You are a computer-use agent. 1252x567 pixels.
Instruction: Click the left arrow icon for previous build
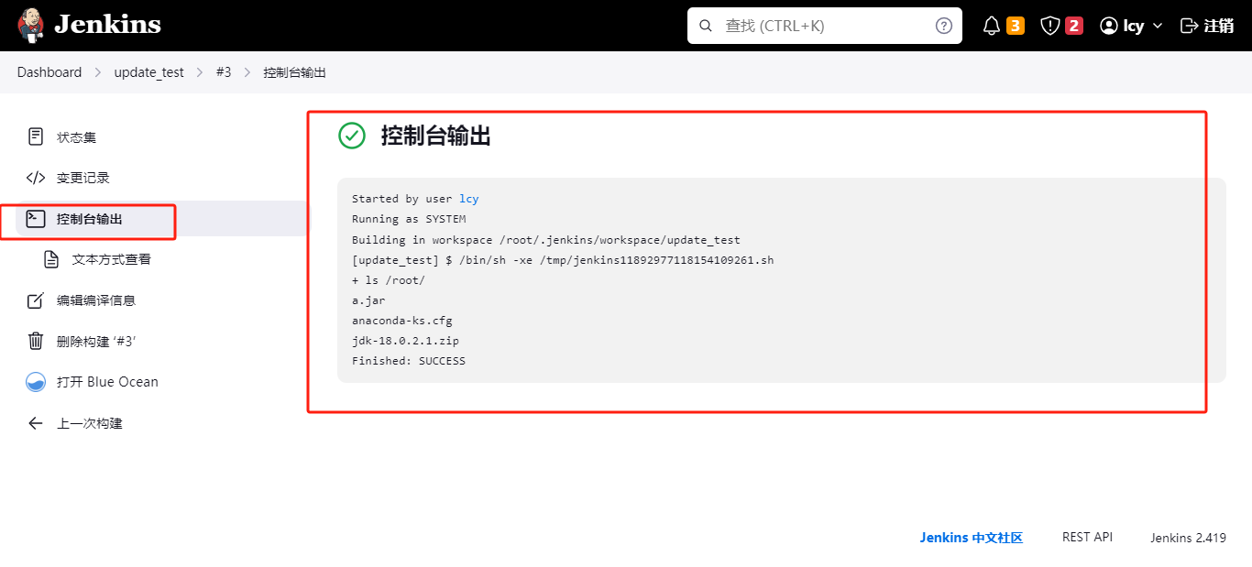click(x=36, y=423)
